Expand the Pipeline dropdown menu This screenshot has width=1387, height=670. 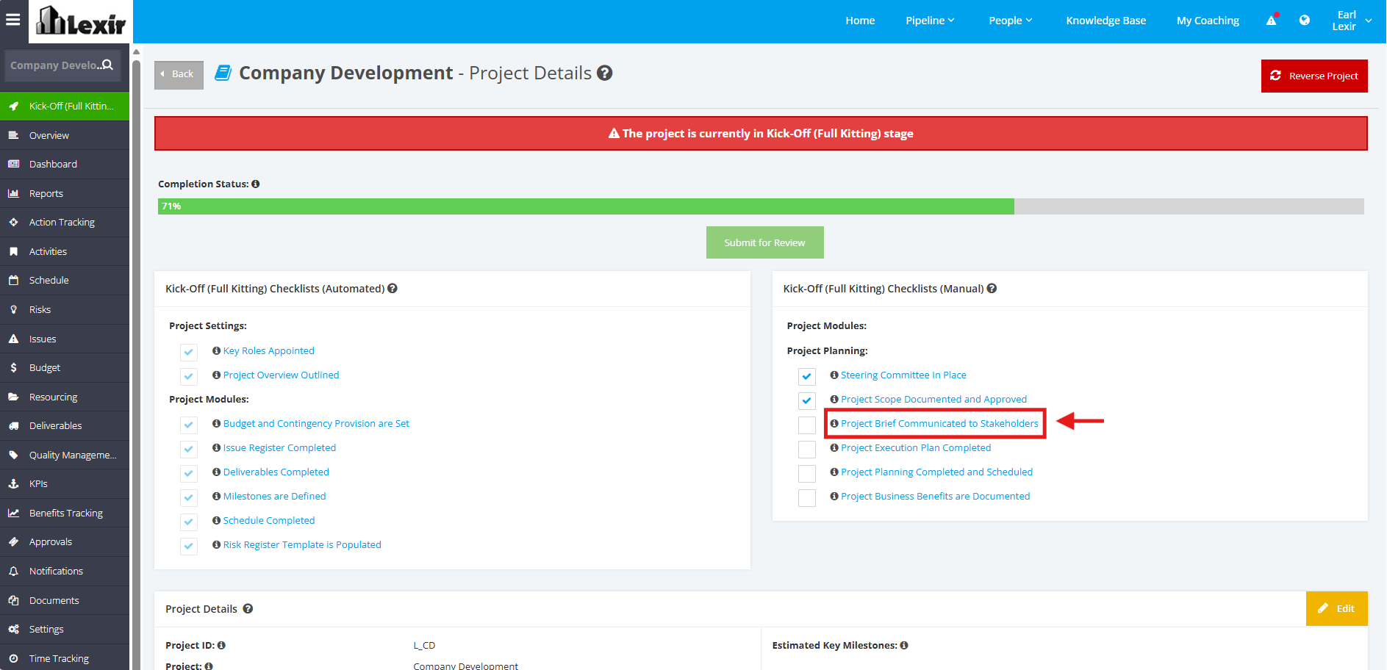pyautogui.click(x=930, y=21)
